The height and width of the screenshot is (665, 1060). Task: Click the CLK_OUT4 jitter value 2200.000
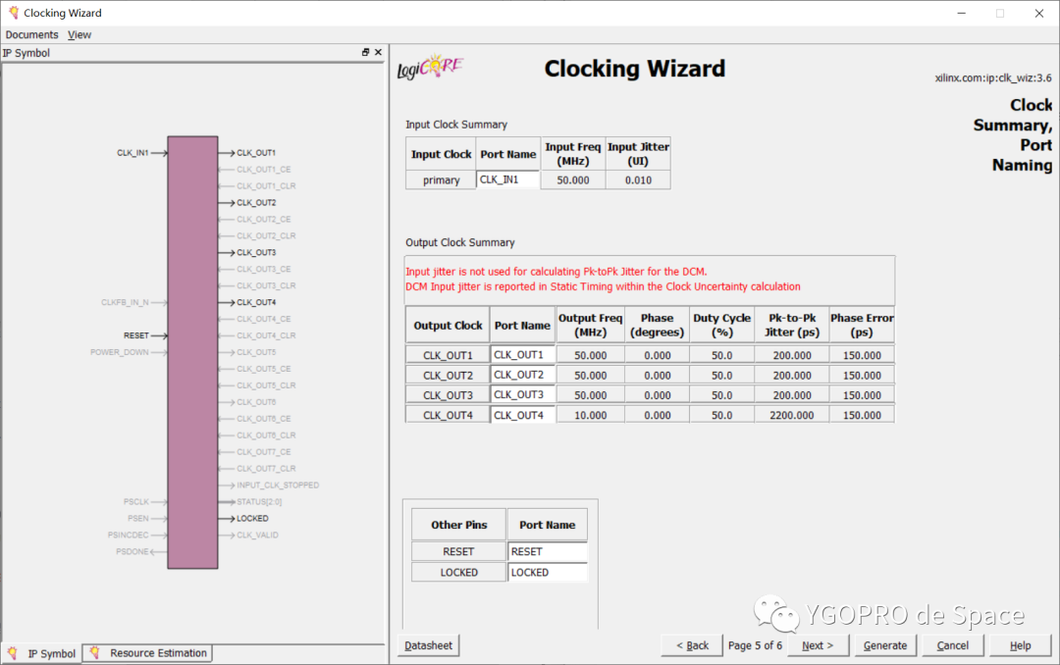click(792, 415)
